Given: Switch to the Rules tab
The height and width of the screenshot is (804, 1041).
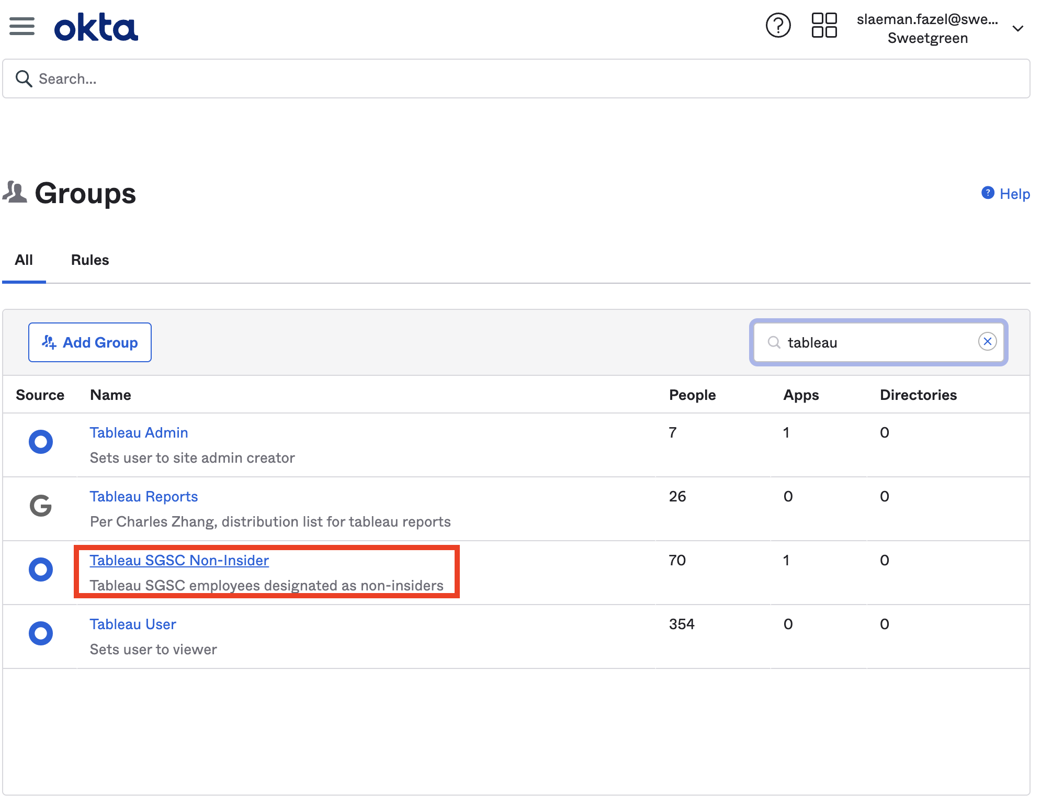Looking at the screenshot, I should [x=90, y=260].
